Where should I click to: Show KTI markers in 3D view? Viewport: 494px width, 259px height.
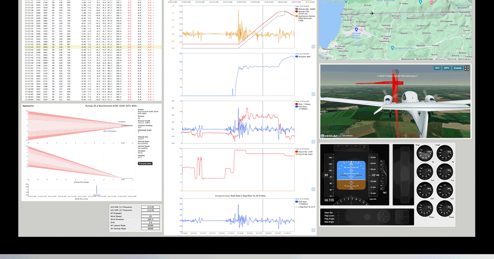[437, 68]
